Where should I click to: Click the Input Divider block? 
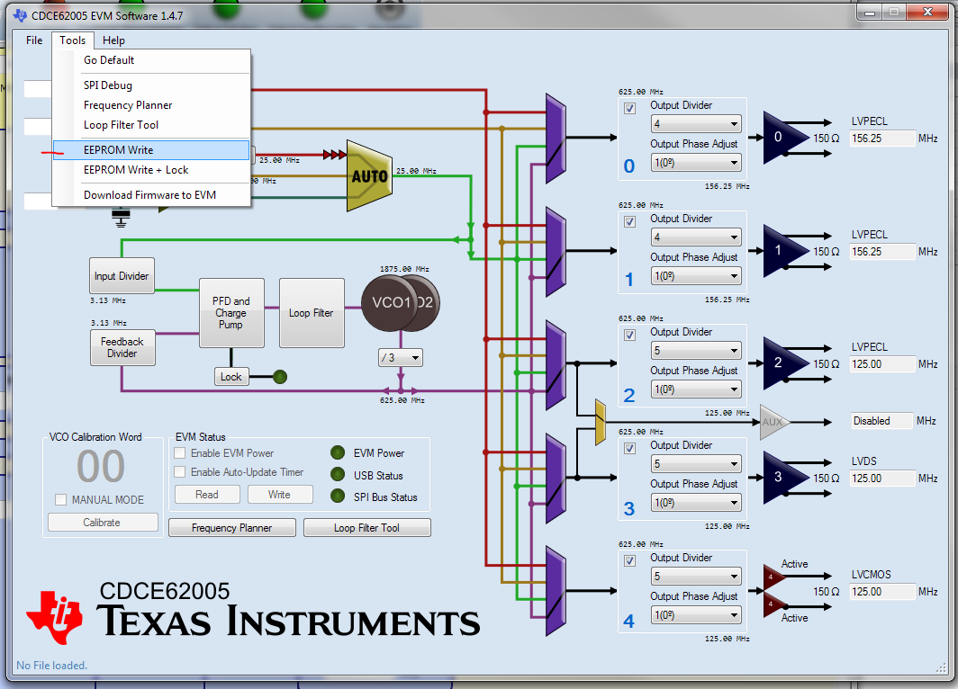(122, 276)
